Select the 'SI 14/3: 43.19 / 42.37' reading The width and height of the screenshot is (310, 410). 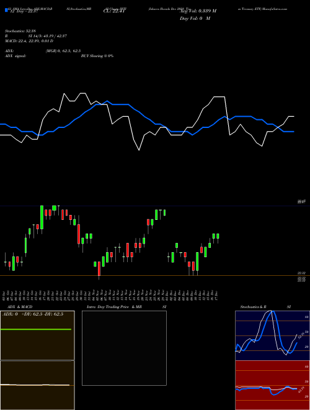tap(48, 36)
